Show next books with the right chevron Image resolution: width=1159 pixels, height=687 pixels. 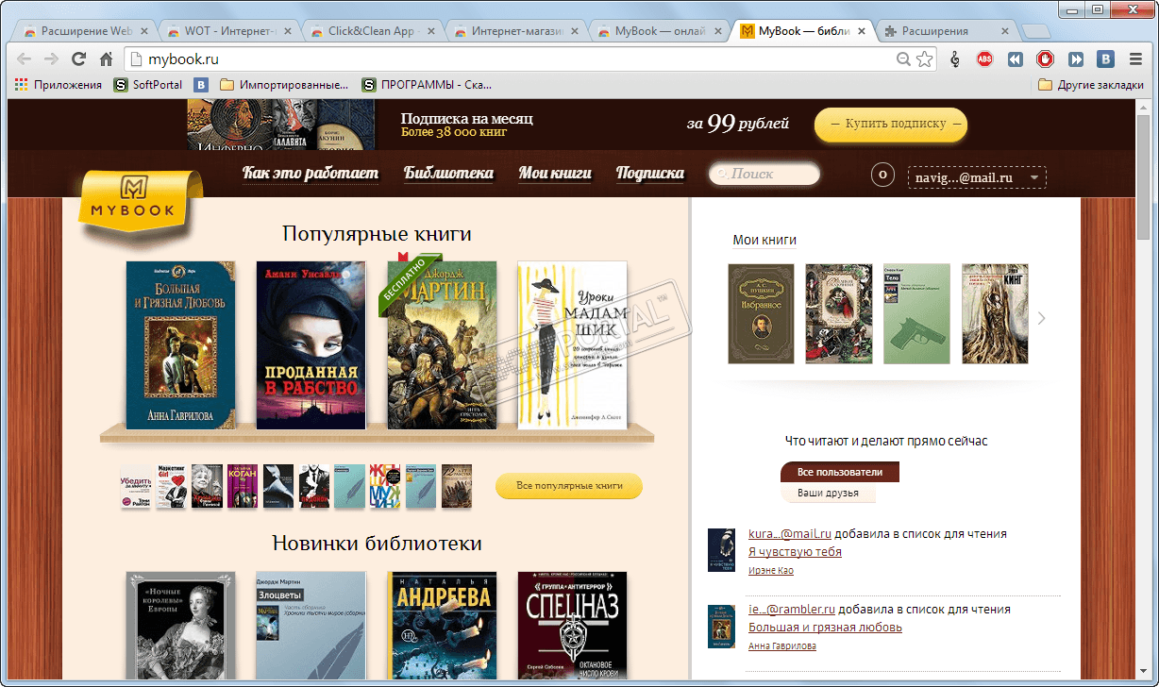[x=1042, y=318]
